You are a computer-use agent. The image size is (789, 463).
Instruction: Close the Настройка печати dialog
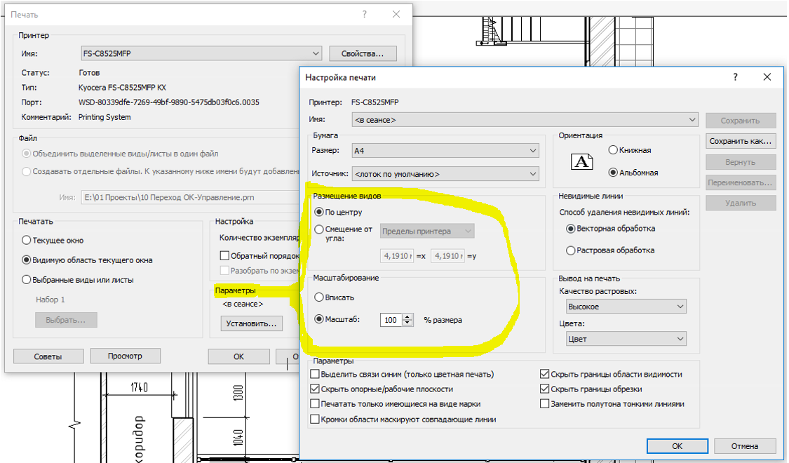point(767,77)
